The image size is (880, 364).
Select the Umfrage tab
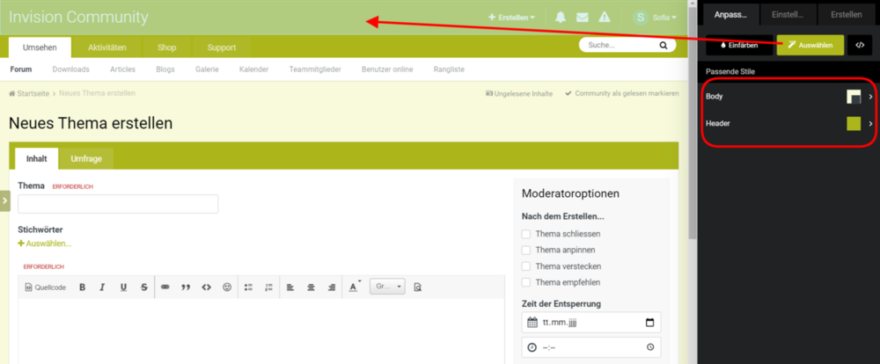tap(86, 159)
